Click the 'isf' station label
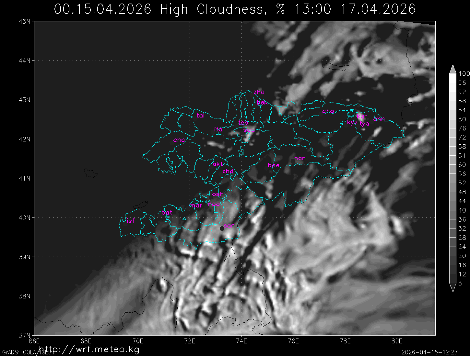 click(131, 221)
